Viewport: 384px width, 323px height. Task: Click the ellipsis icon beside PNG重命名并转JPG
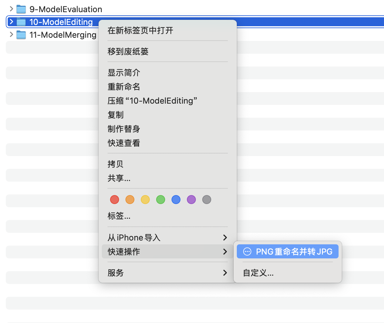(x=247, y=252)
